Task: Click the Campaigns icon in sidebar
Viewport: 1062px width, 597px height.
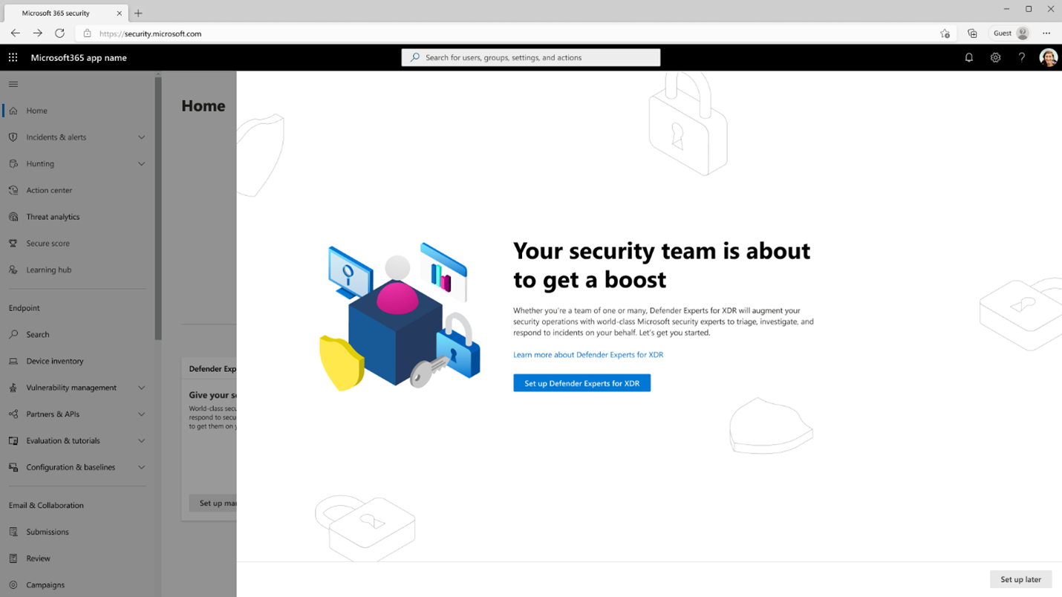Action: click(x=13, y=585)
